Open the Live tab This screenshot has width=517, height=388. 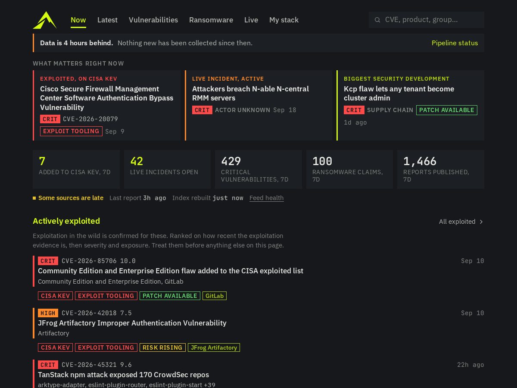251,20
